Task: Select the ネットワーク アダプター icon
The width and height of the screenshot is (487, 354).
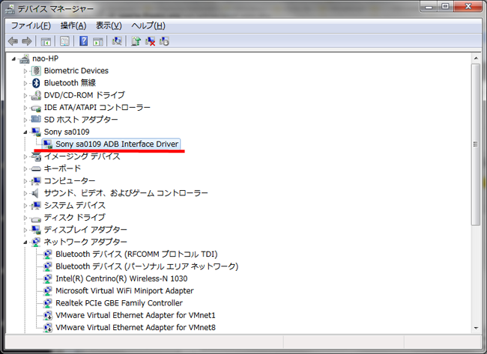Action: (x=36, y=242)
